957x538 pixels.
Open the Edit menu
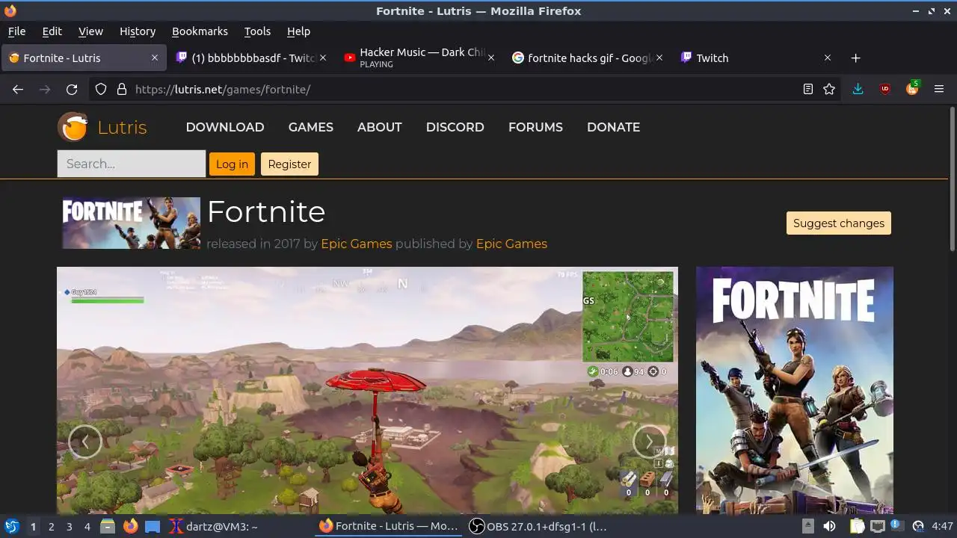pyautogui.click(x=52, y=31)
